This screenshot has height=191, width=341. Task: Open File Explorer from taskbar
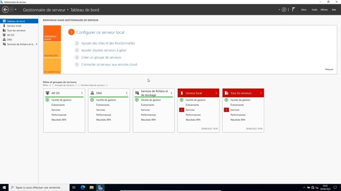(x=92, y=187)
